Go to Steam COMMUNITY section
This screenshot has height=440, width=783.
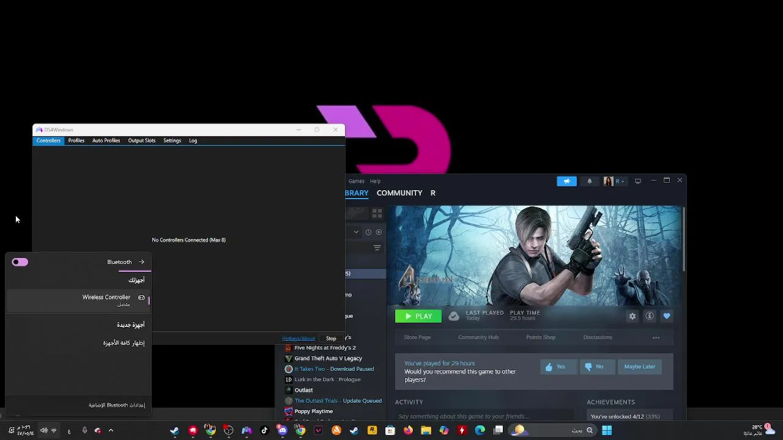pyautogui.click(x=399, y=193)
